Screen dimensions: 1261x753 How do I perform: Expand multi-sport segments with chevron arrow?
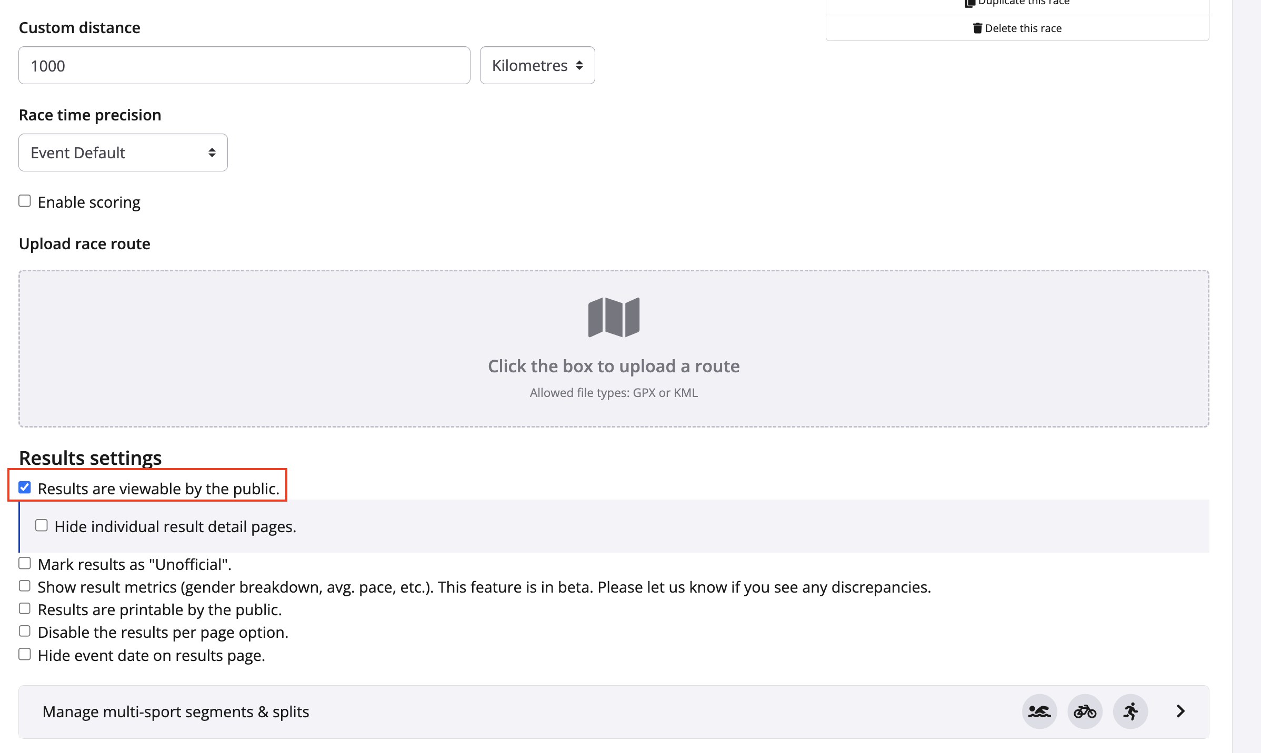(1180, 711)
